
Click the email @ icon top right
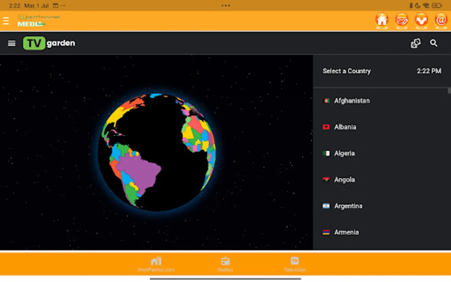click(x=441, y=20)
